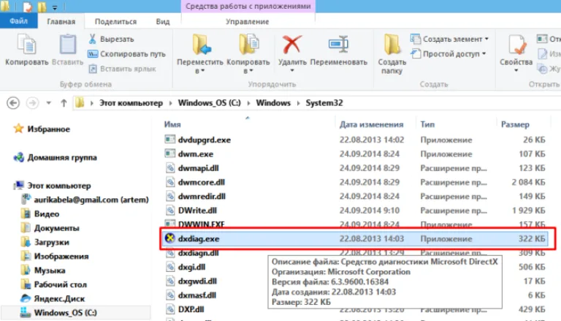The image size is (561, 321).
Task: Select Загрузки in the navigation pane
Action: click(x=52, y=242)
